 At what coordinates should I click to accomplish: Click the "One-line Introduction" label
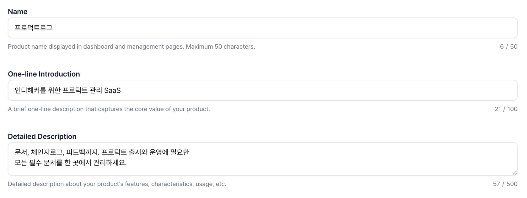click(44, 74)
